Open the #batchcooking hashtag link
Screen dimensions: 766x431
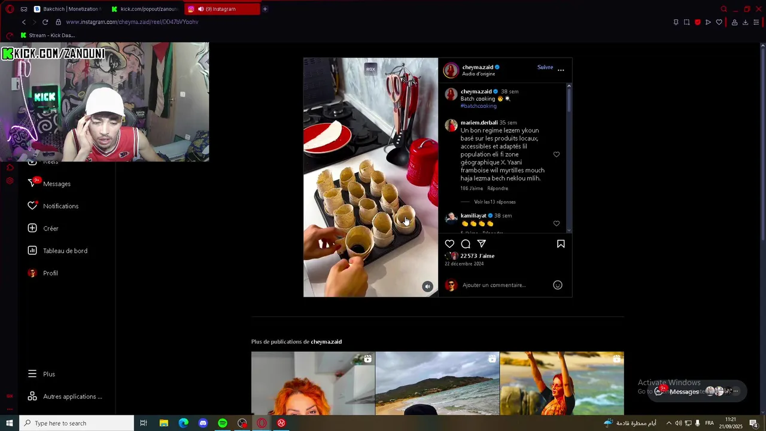478,106
